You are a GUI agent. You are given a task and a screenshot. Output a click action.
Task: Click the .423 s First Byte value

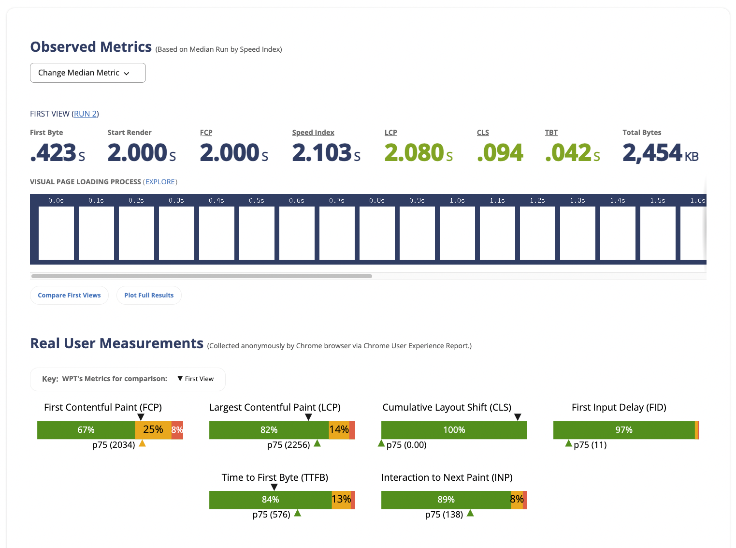click(x=58, y=153)
